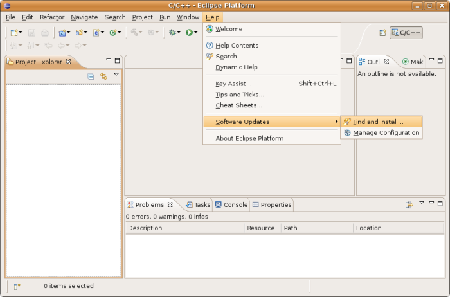Switch to the Console tab
450x297 pixels.
click(x=231, y=204)
